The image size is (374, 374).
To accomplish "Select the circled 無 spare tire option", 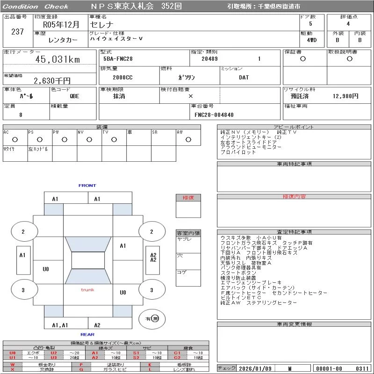I will pos(156,319).
